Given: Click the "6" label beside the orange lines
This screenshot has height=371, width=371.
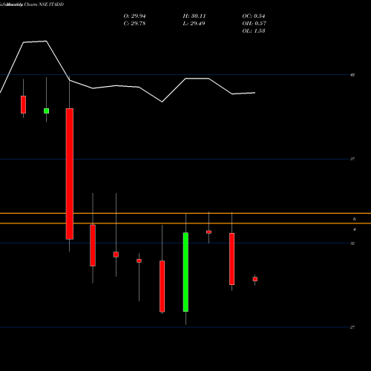Looking at the screenshot, I should (355, 219).
